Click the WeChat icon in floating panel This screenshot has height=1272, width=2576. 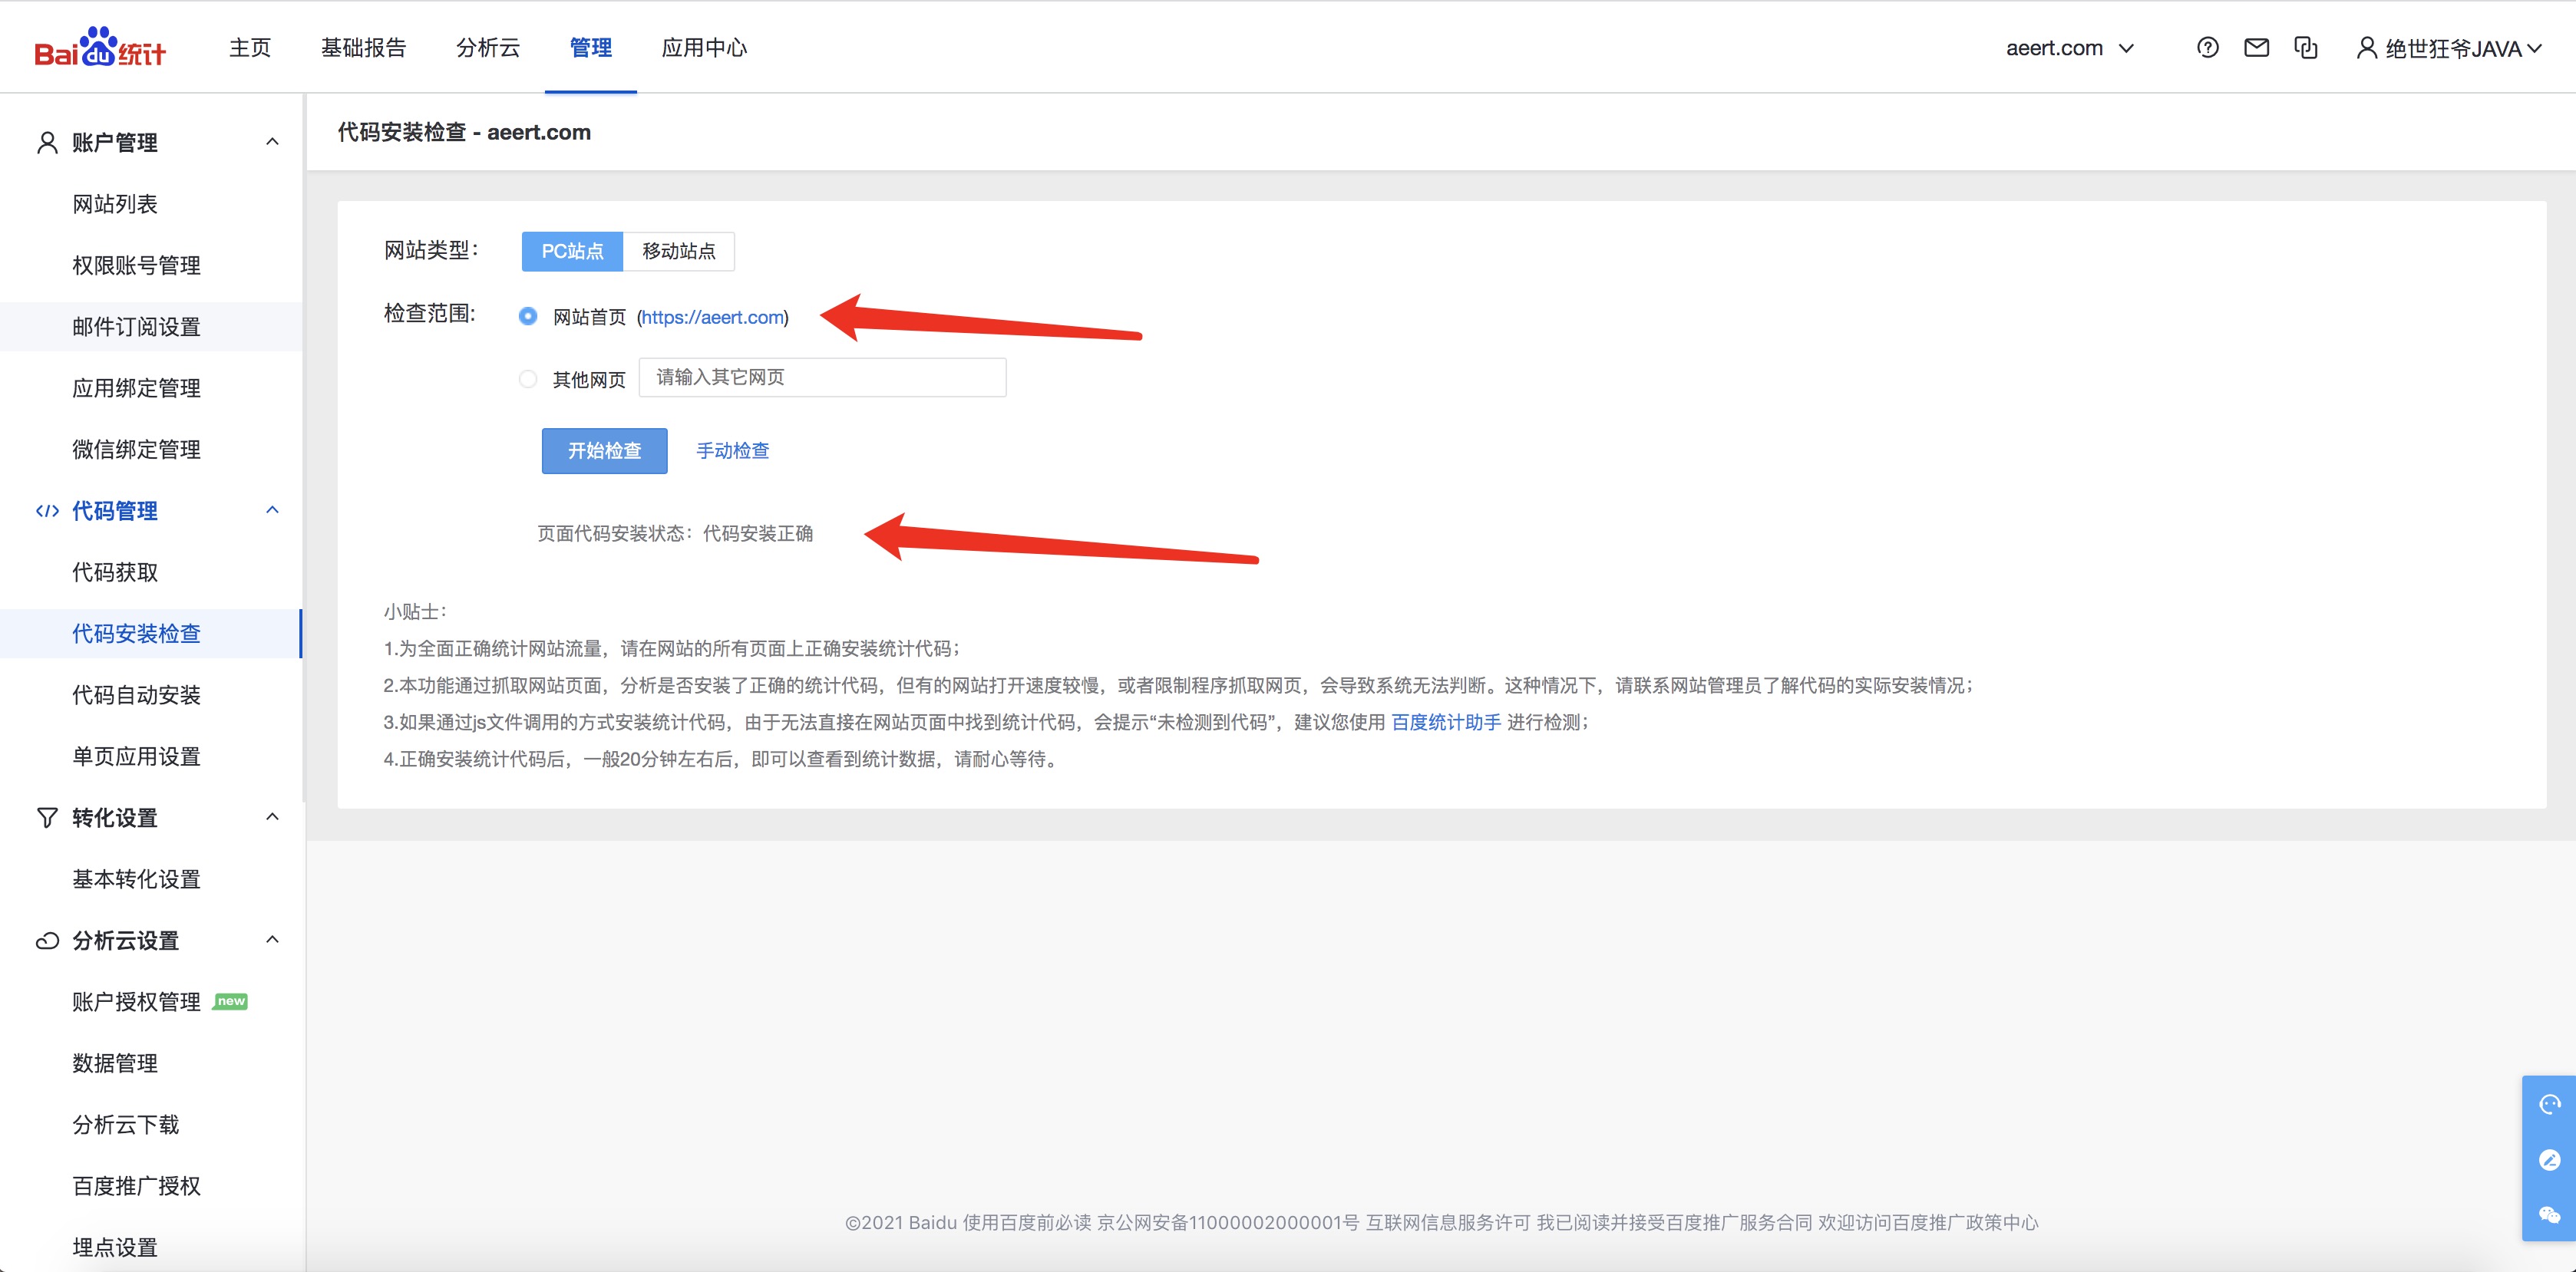[2549, 1215]
